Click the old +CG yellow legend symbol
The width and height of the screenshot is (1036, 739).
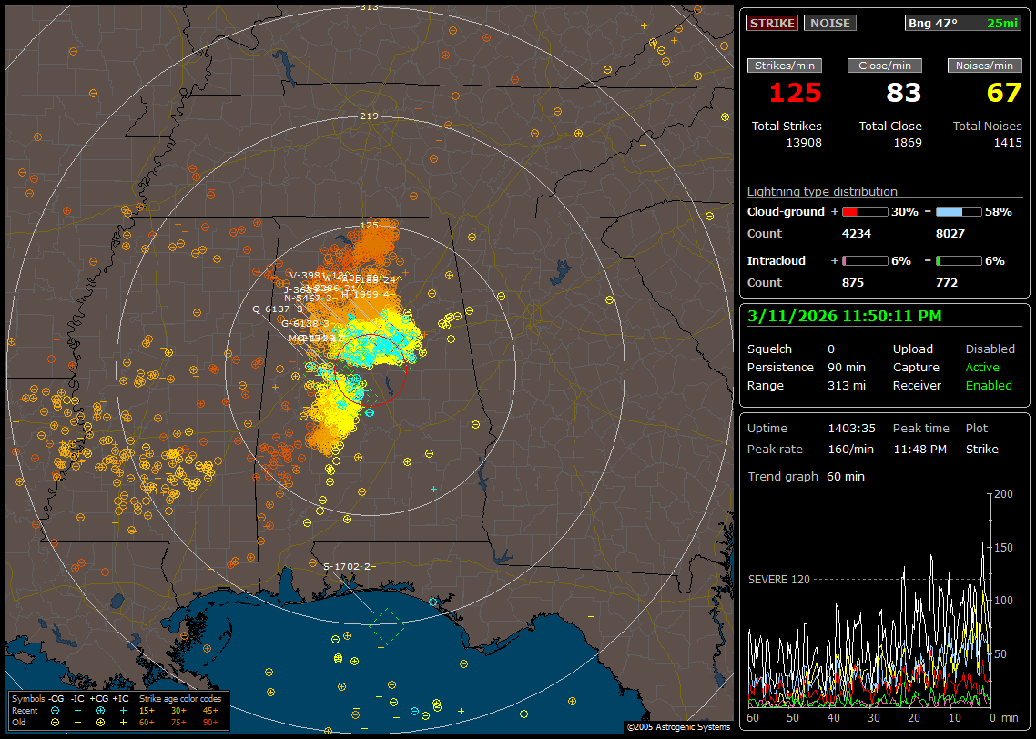[100, 721]
